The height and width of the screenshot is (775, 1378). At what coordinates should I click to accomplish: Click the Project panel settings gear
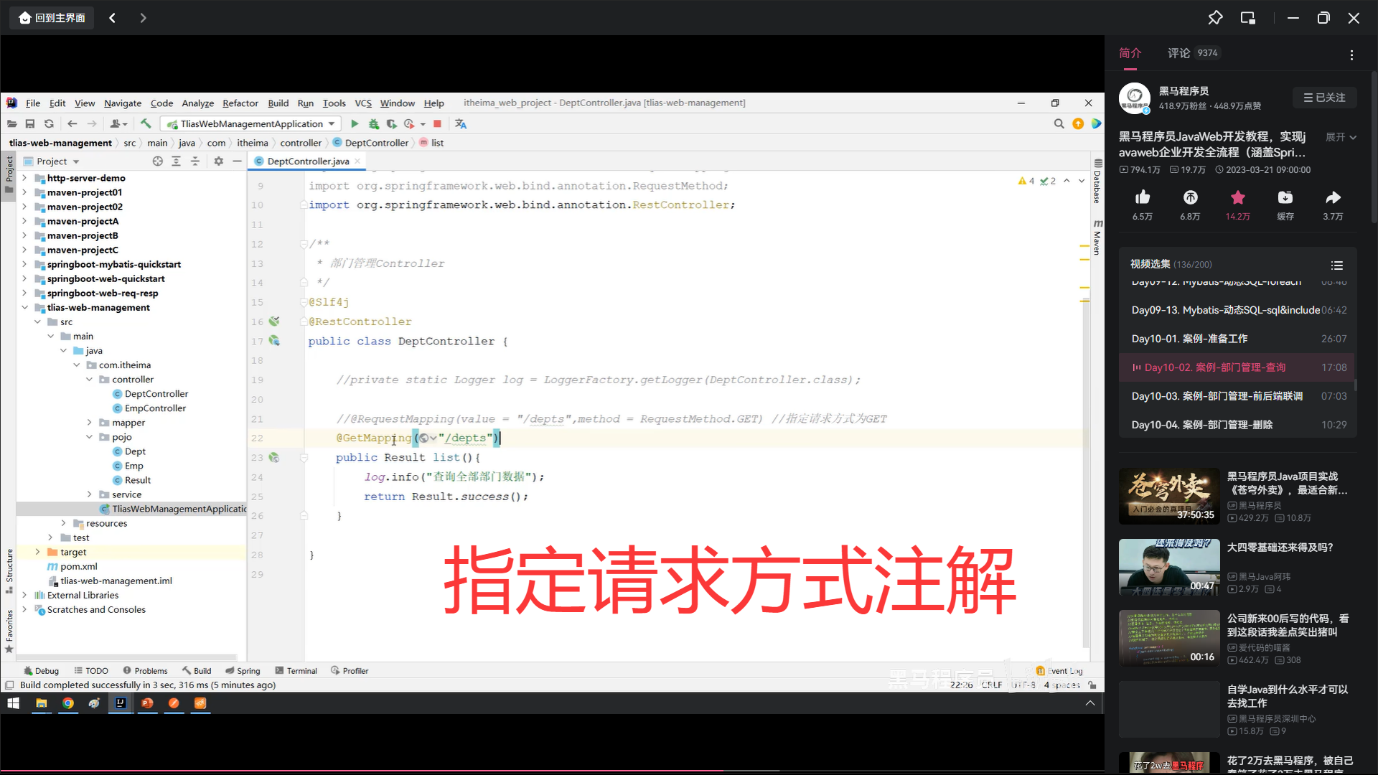pos(219,161)
